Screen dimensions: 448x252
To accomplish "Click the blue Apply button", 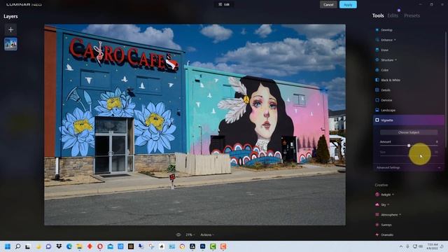I will pyautogui.click(x=348, y=5).
